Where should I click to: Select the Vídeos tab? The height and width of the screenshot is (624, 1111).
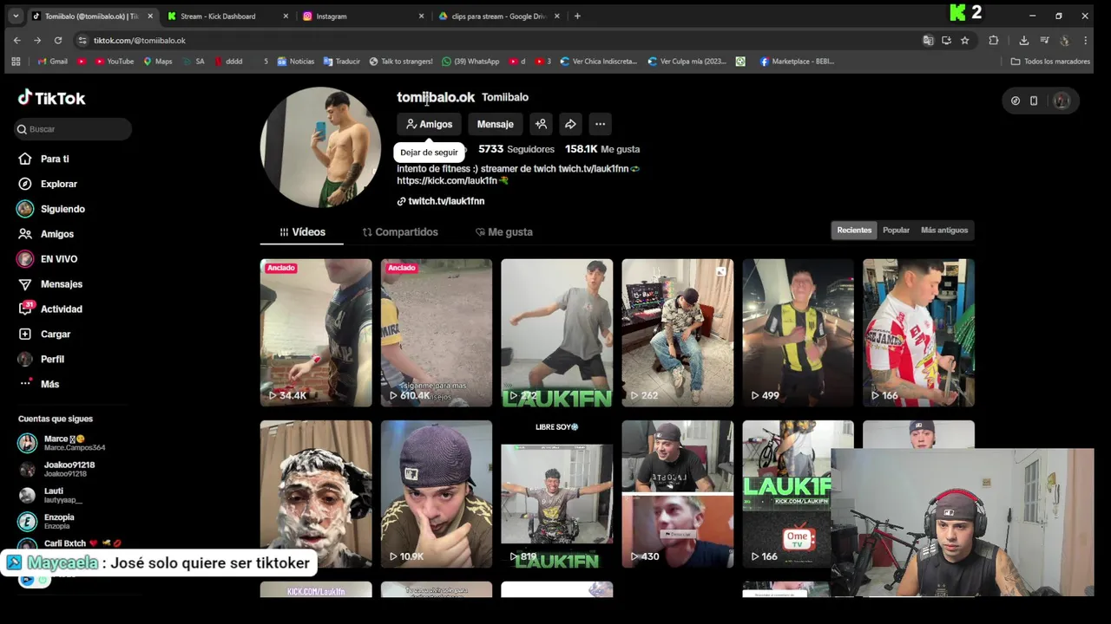[x=302, y=232]
